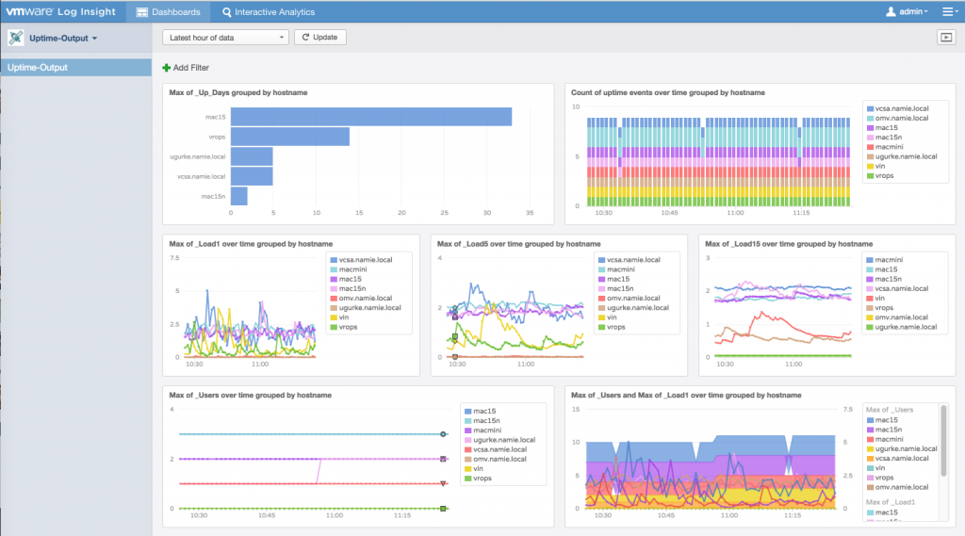965x536 pixels.
Task: Click the VMware Log Insight logo
Action: coord(63,12)
